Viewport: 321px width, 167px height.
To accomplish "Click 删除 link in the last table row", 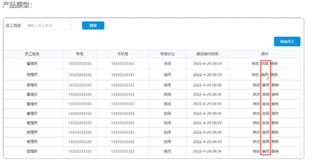I will tap(275, 151).
